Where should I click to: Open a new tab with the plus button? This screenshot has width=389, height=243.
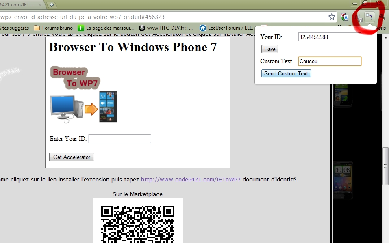[51, 5]
